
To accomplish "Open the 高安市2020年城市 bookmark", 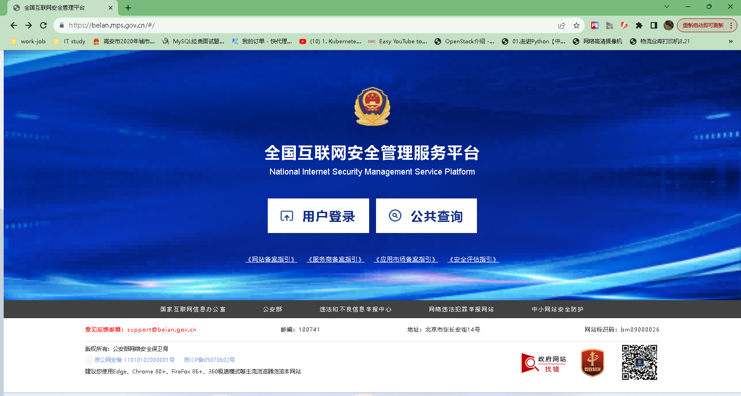I will [x=123, y=41].
